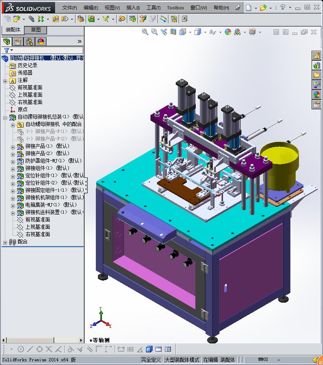Click the Insert Components icon
This screenshot has width=323, height=365.
click(17, 19)
